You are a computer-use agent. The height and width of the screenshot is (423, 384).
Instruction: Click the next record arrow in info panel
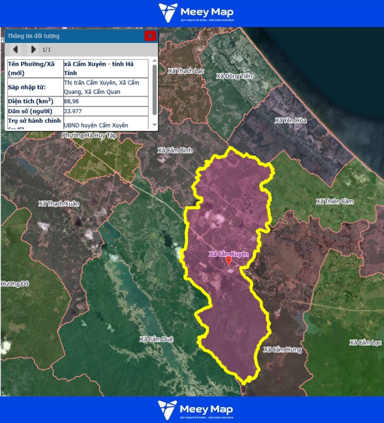pos(33,49)
